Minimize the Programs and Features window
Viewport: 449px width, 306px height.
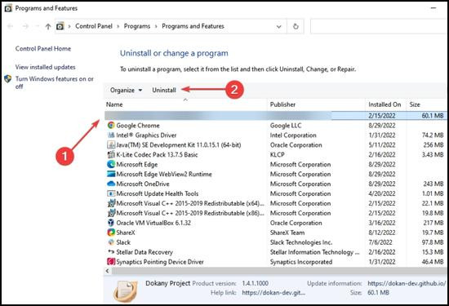(433, 8)
